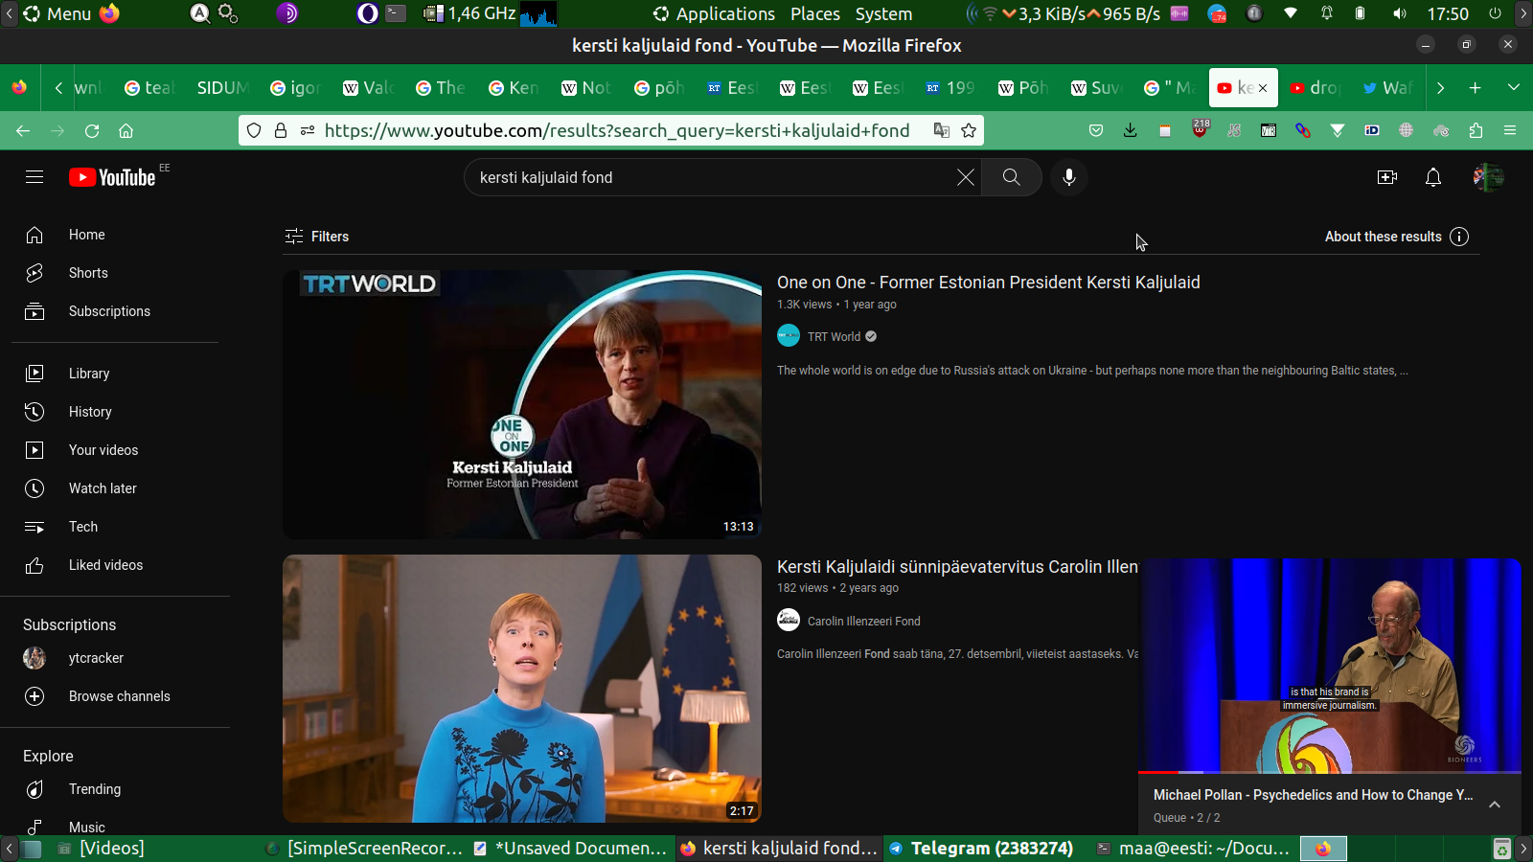
Task: Switch to the 199 tab
Action: click(950, 87)
